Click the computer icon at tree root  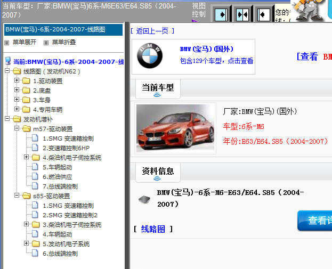pyautogui.click(x=7, y=62)
